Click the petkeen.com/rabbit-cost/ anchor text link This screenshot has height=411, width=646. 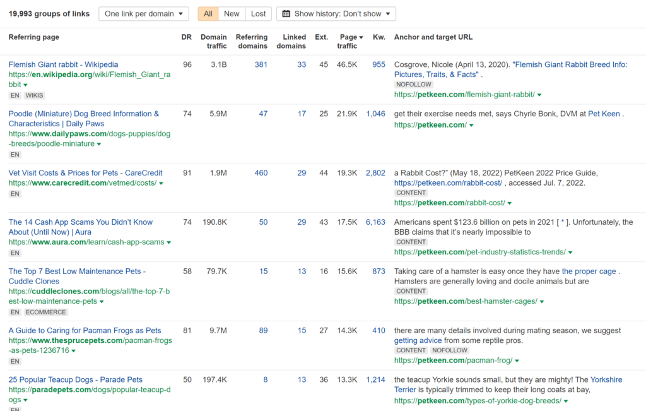(448, 183)
